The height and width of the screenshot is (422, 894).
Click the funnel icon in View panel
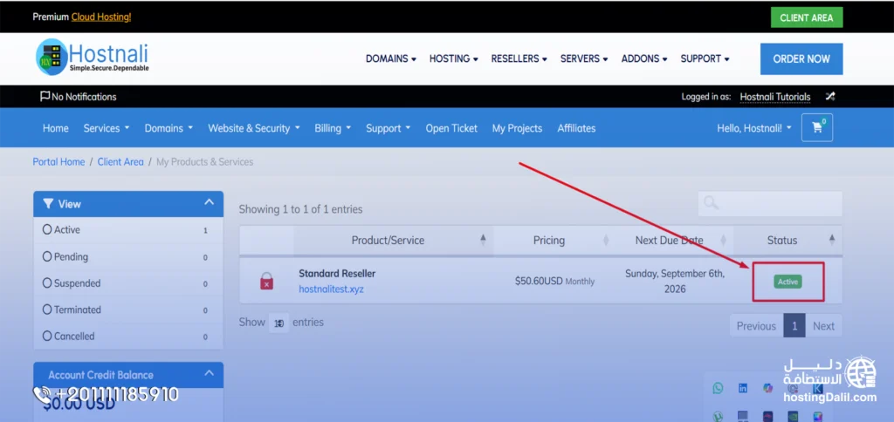click(48, 203)
